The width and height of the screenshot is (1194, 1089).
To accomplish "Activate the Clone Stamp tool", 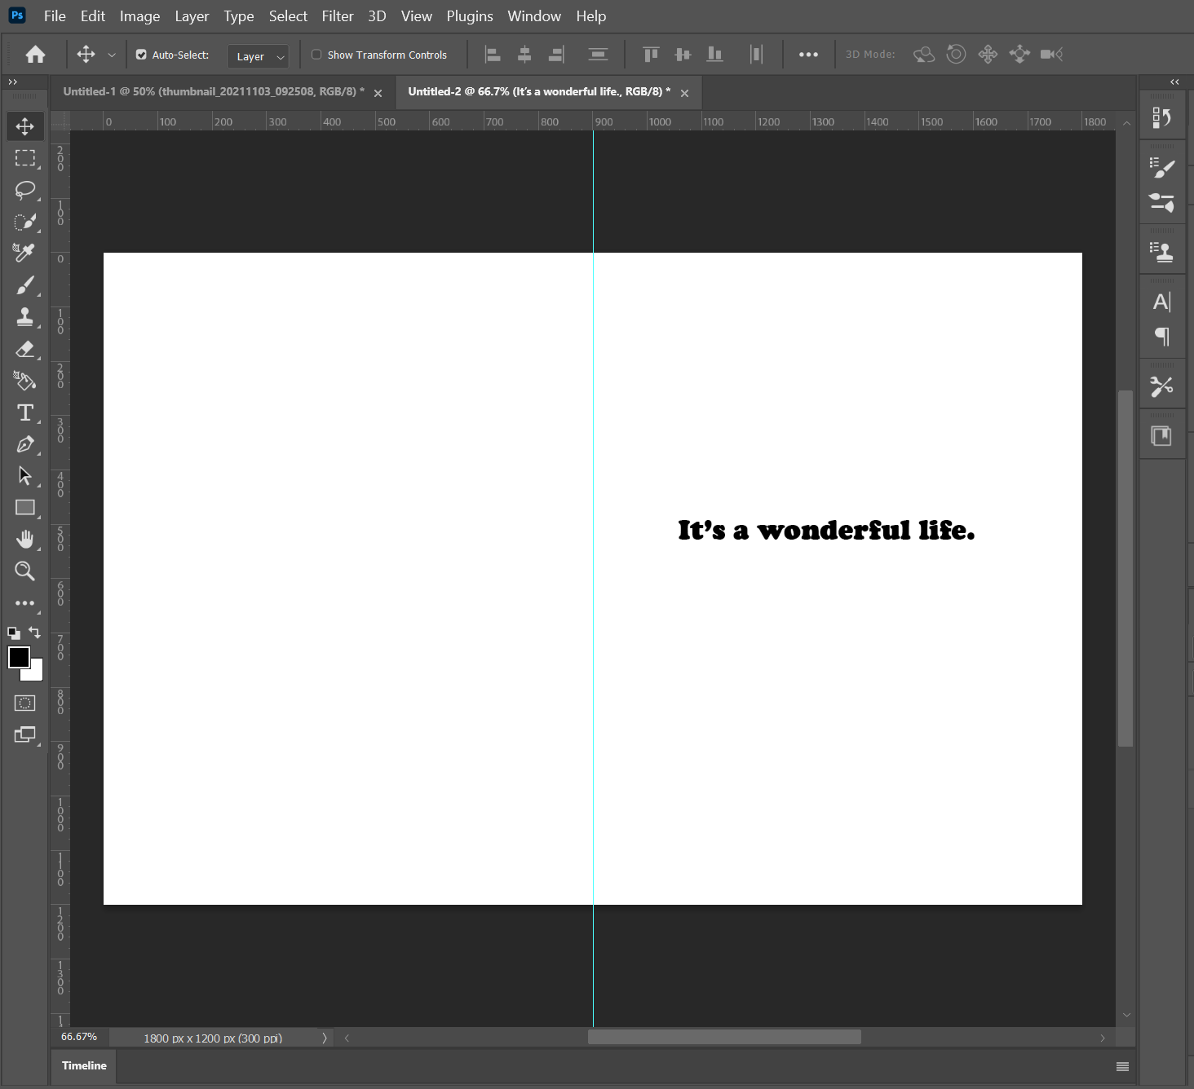I will click(24, 317).
